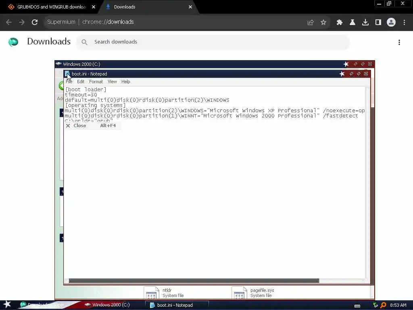Click the keyboard tray icon
The width and height of the screenshot is (413, 310).
pyautogui.click(x=357, y=306)
